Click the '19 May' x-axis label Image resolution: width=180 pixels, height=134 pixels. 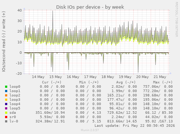coord(125,77)
